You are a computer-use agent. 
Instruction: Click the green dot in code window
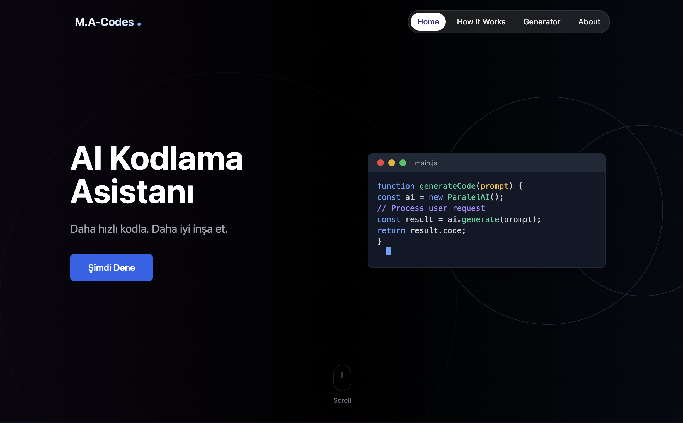(403, 163)
